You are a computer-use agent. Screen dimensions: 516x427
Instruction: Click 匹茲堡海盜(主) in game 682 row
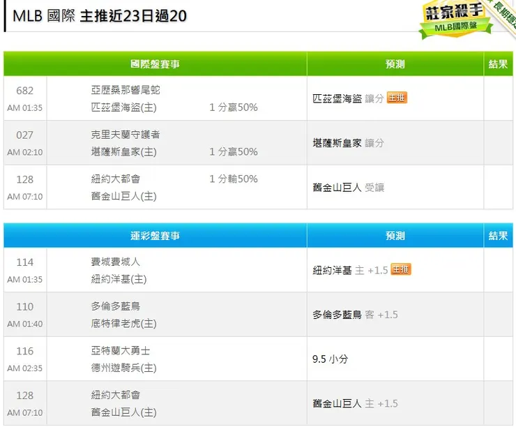point(123,107)
